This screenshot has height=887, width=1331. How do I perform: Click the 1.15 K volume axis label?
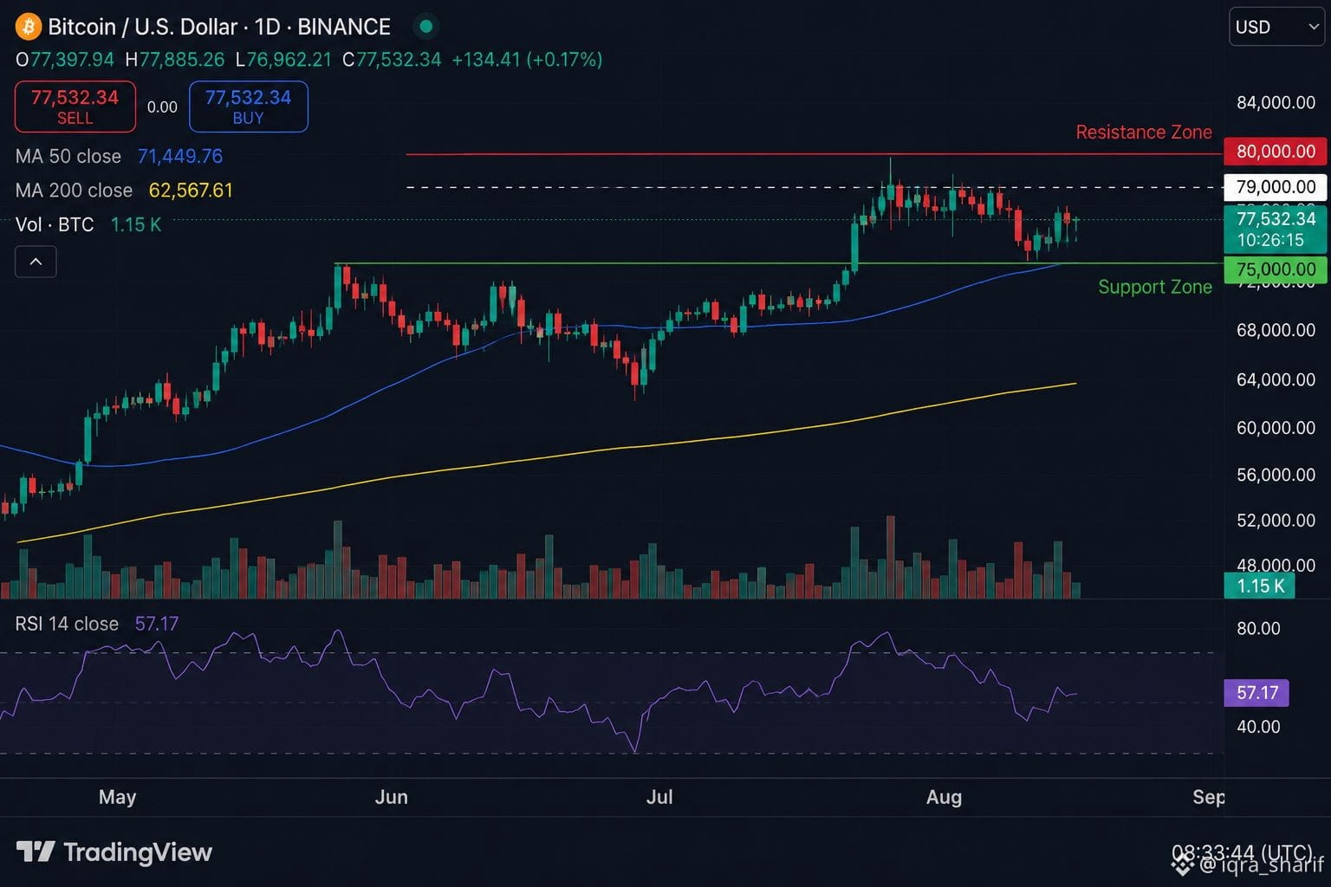click(1260, 586)
